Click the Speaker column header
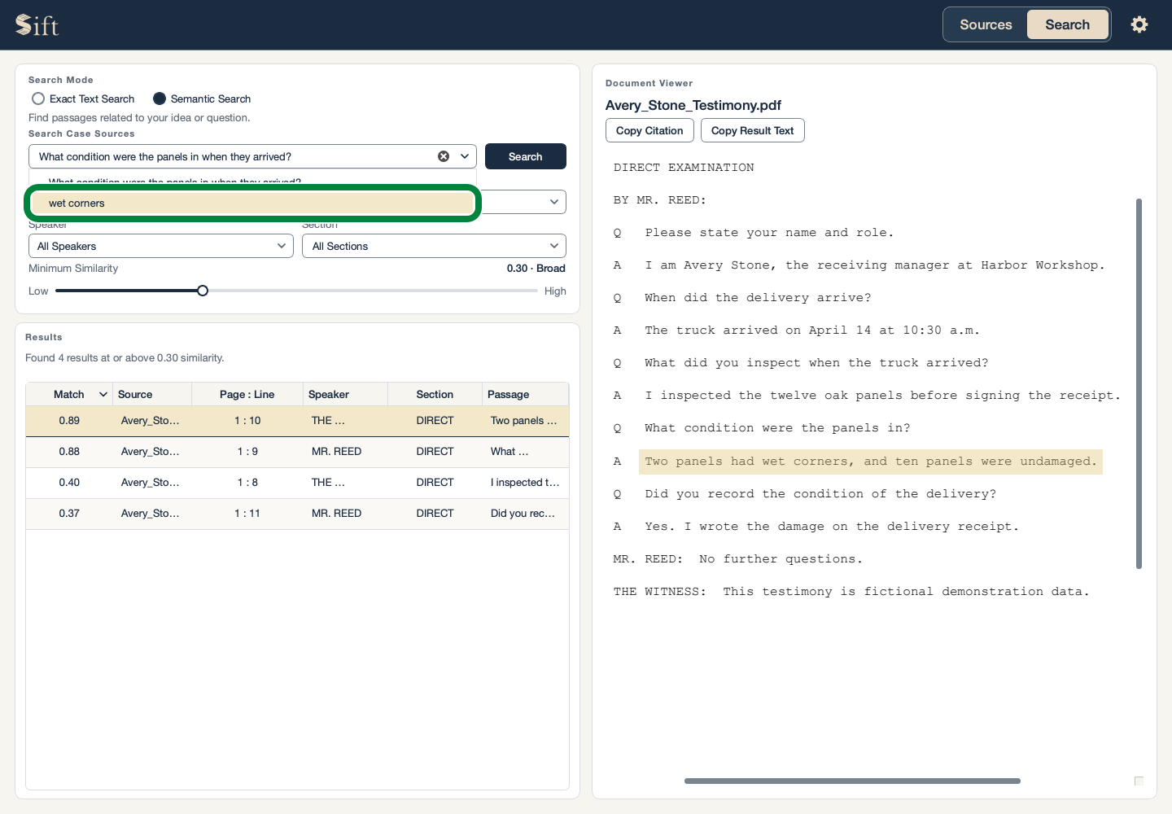Image resolution: width=1172 pixels, height=814 pixels. click(345, 395)
